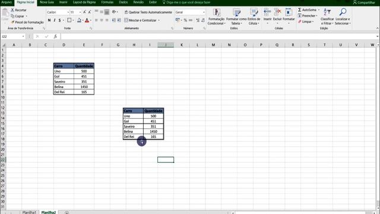Switch to the Dados tab
This screenshot has width=380, height=214.
pyautogui.click(x=123, y=2)
